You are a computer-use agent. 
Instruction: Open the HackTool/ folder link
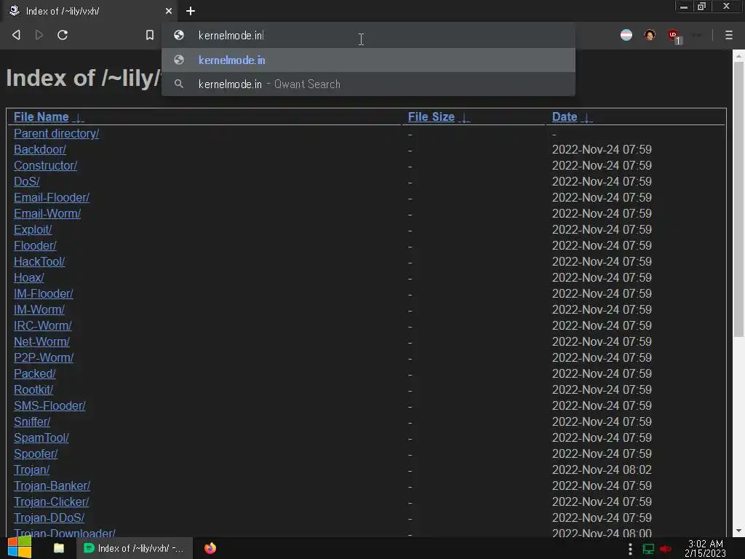pyautogui.click(x=39, y=261)
